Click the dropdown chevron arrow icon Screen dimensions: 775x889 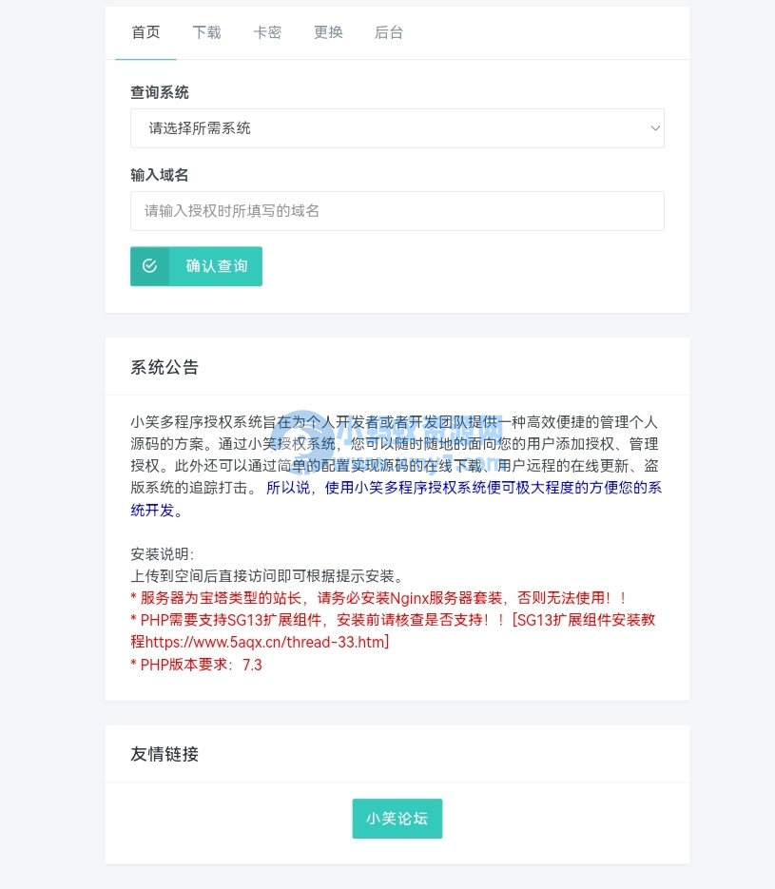(655, 128)
